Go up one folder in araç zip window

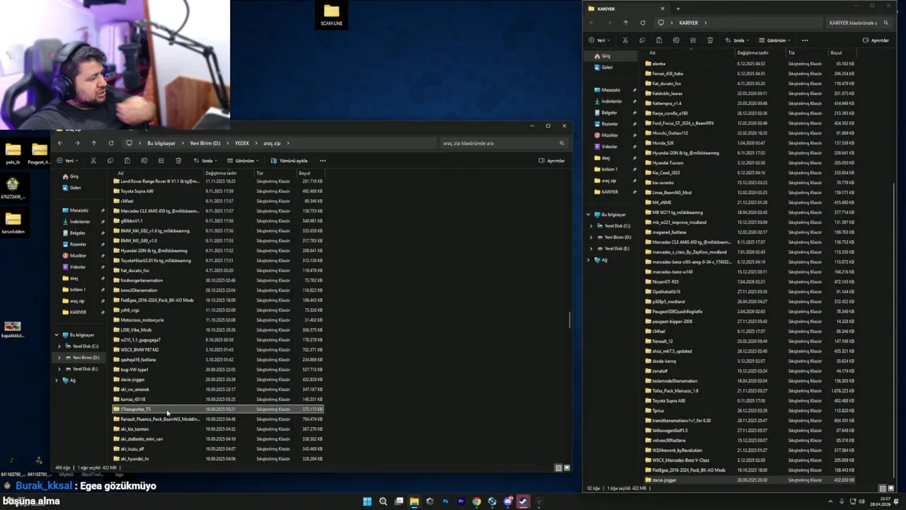(93, 143)
